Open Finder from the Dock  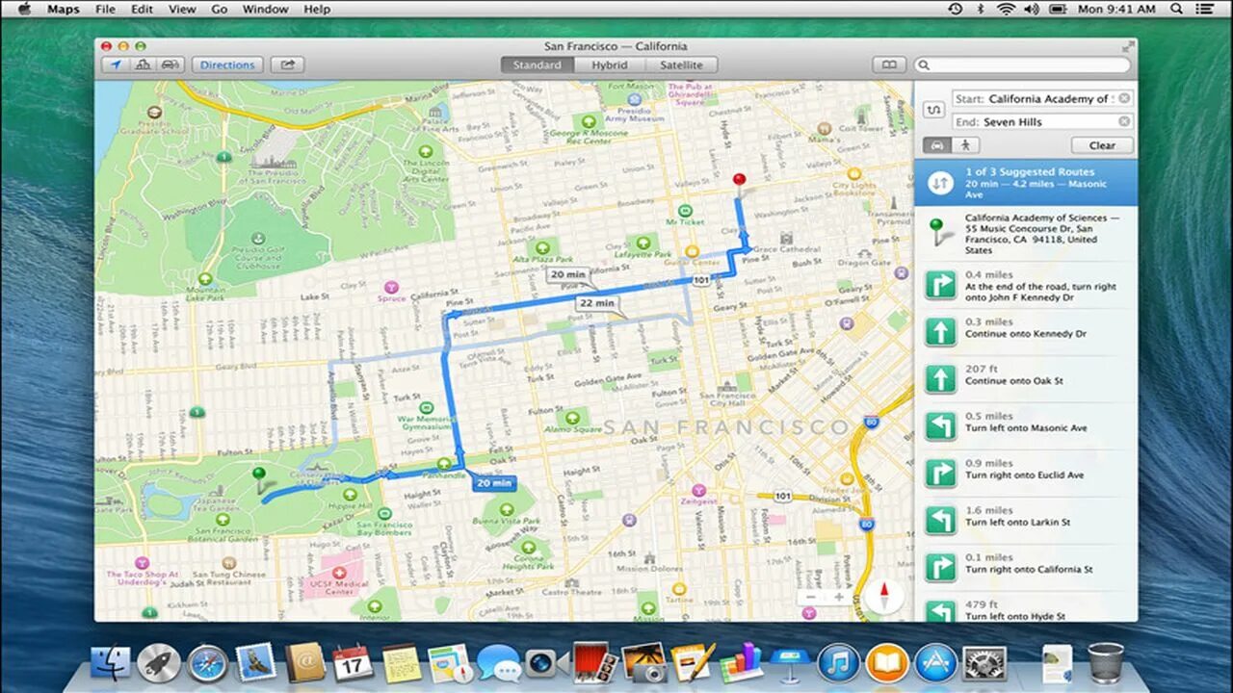[111, 663]
